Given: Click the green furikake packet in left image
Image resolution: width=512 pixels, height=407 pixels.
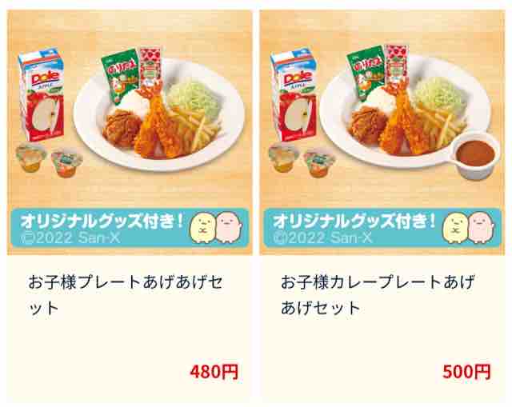Looking at the screenshot, I should click(x=120, y=75).
